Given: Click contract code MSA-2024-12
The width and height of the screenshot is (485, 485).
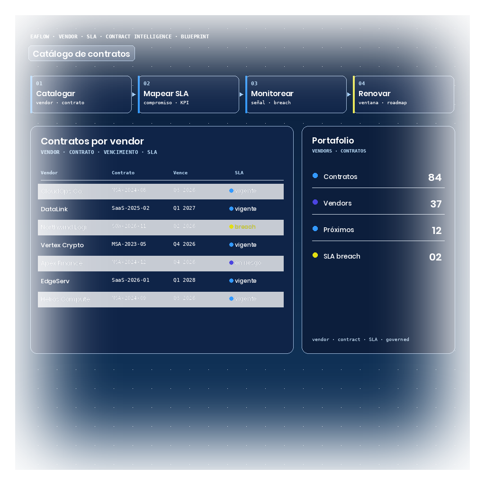Looking at the screenshot, I should click(129, 262).
